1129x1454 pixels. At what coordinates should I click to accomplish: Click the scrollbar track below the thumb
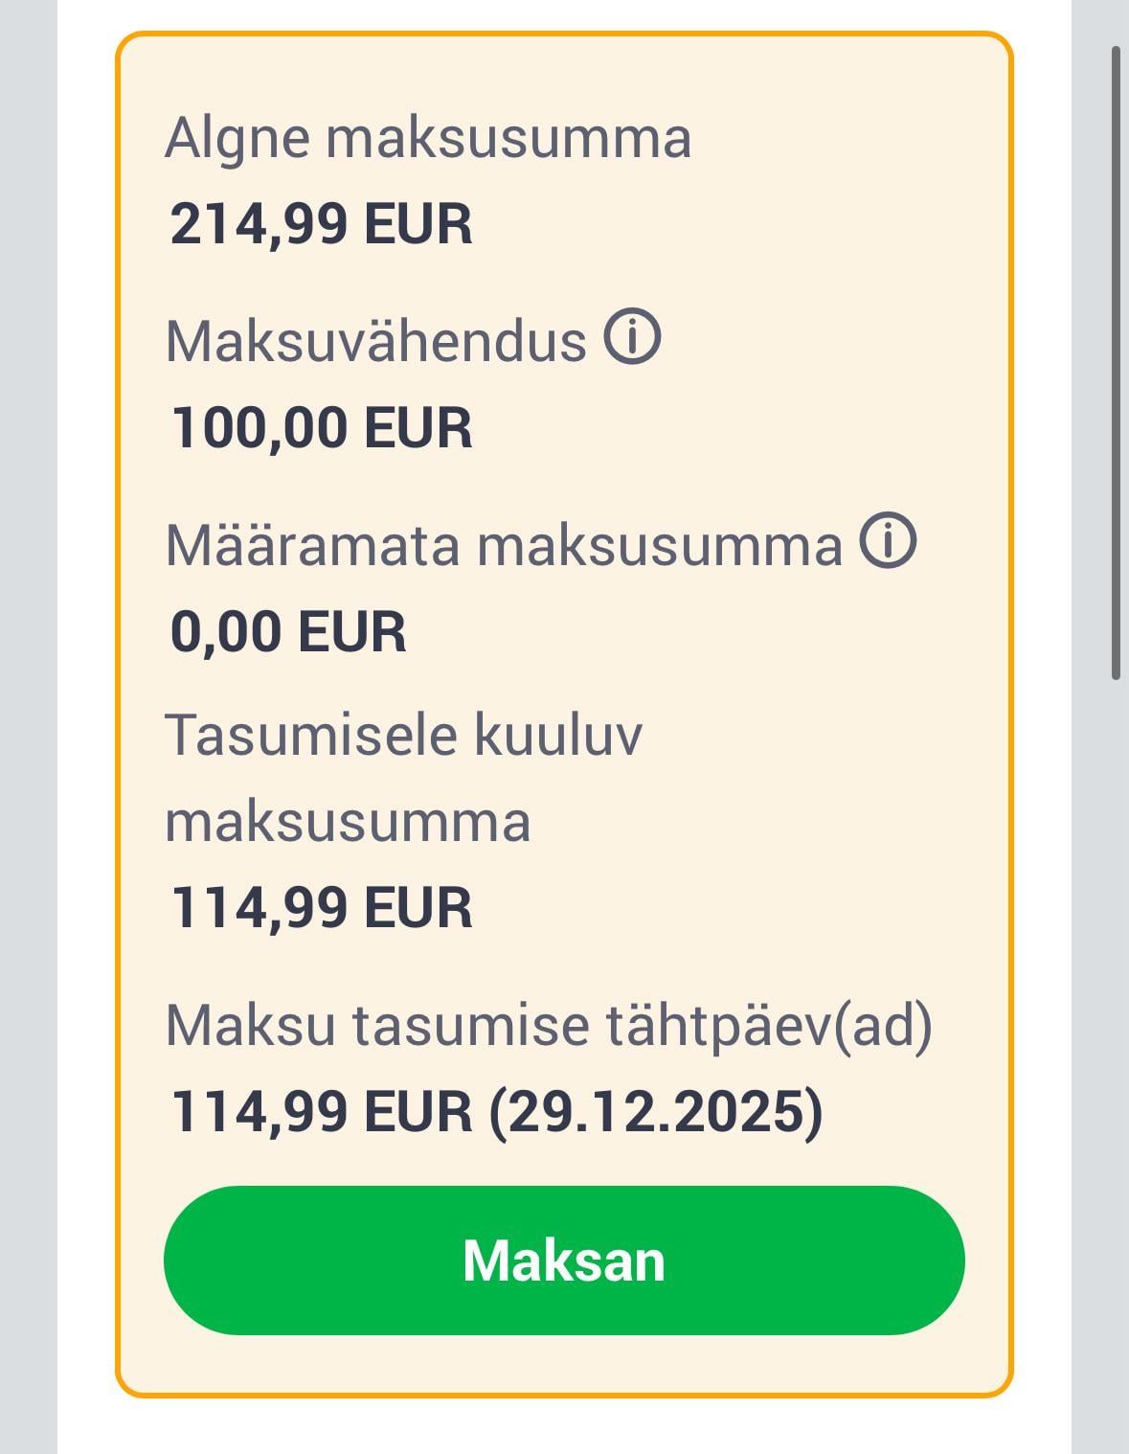click(x=1116, y=1054)
